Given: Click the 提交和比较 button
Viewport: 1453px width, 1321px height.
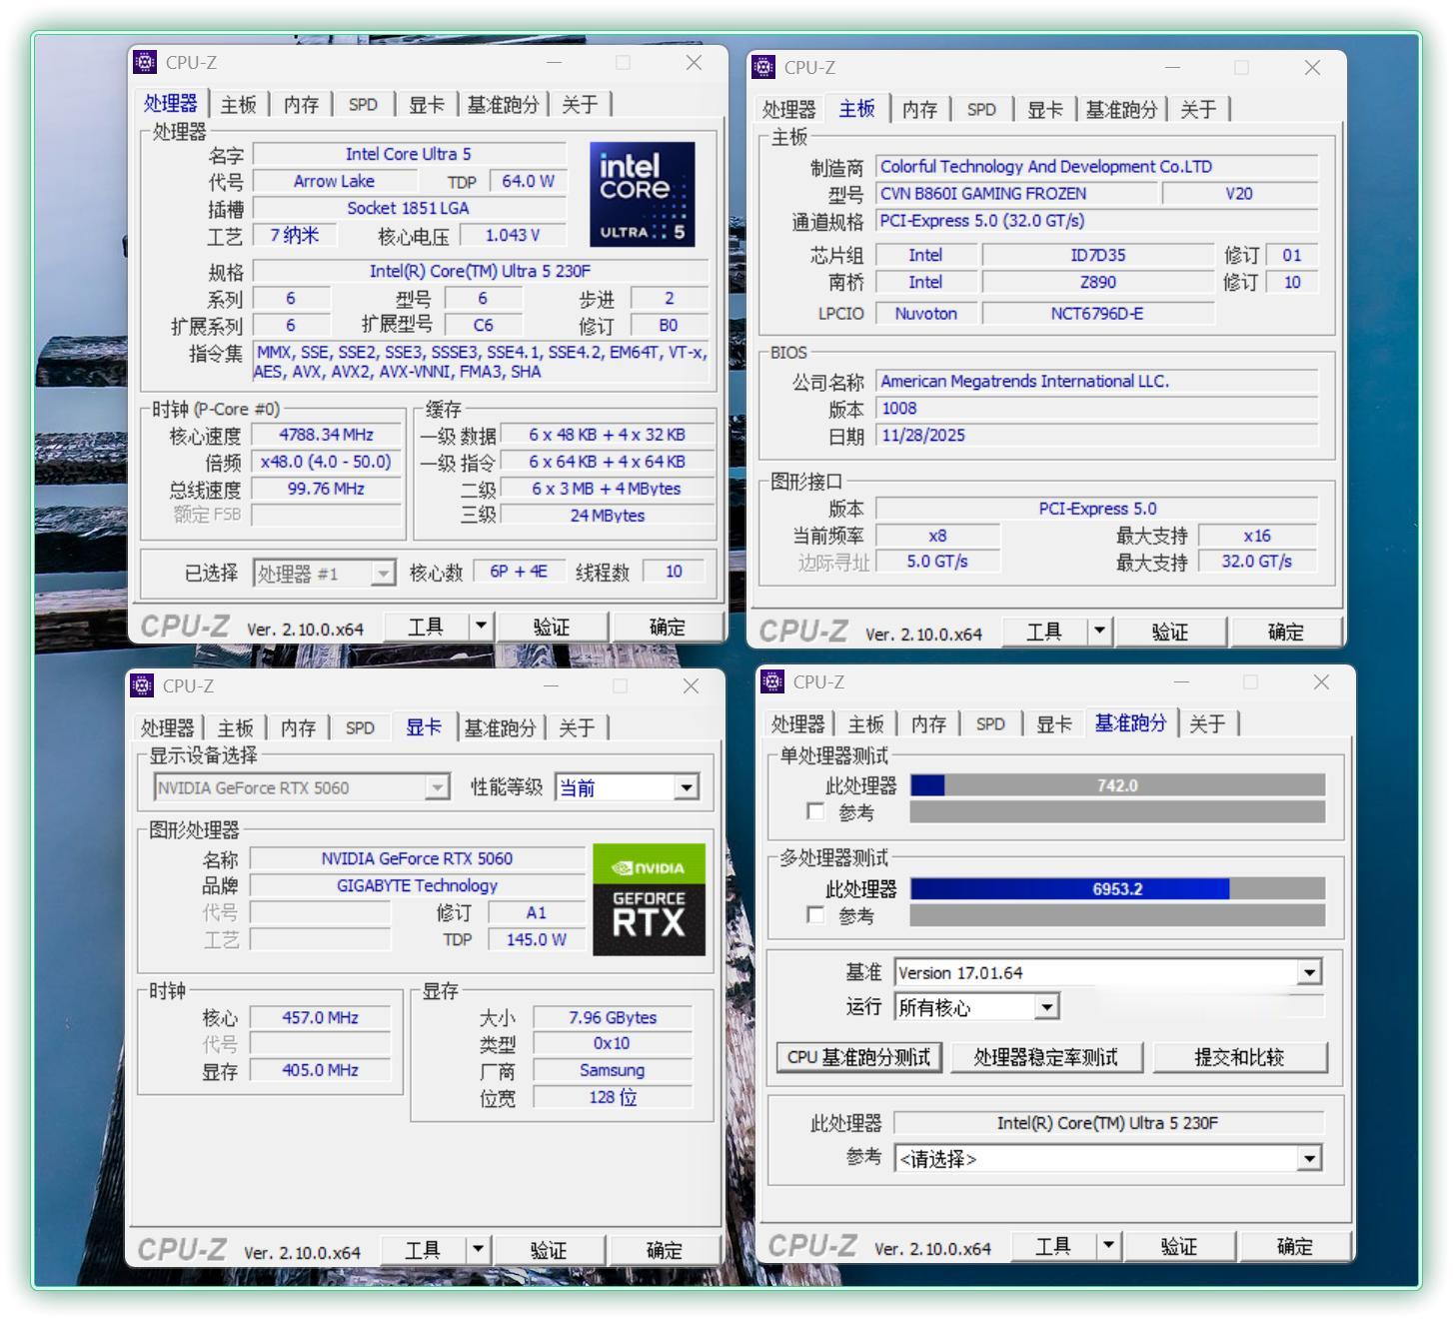Looking at the screenshot, I should (1240, 1057).
